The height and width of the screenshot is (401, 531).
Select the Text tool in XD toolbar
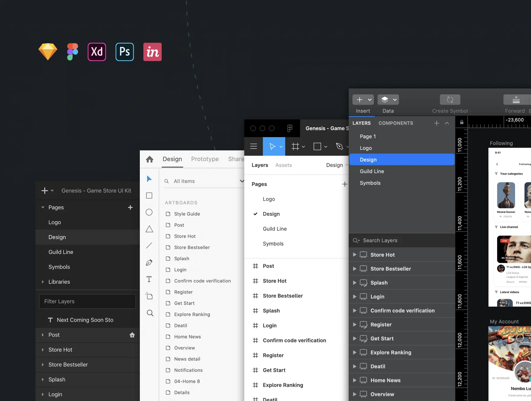click(x=149, y=279)
